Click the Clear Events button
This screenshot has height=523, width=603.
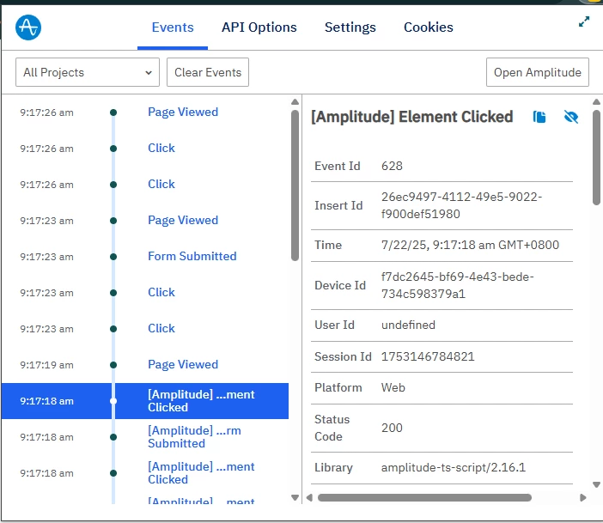coord(208,72)
